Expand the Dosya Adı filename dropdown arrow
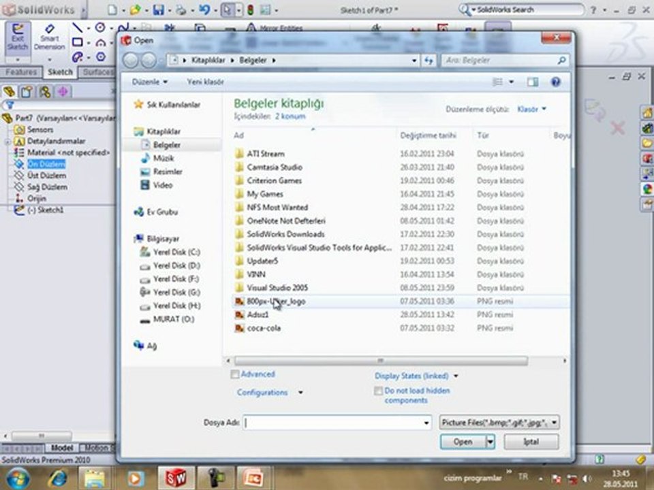The height and width of the screenshot is (490, 654). pyautogui.click(x=426, y=423)
